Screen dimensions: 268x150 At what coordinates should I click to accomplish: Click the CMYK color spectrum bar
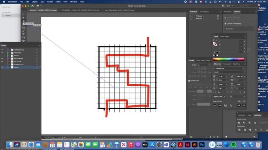pyautogui.click(x=229, y=59)
